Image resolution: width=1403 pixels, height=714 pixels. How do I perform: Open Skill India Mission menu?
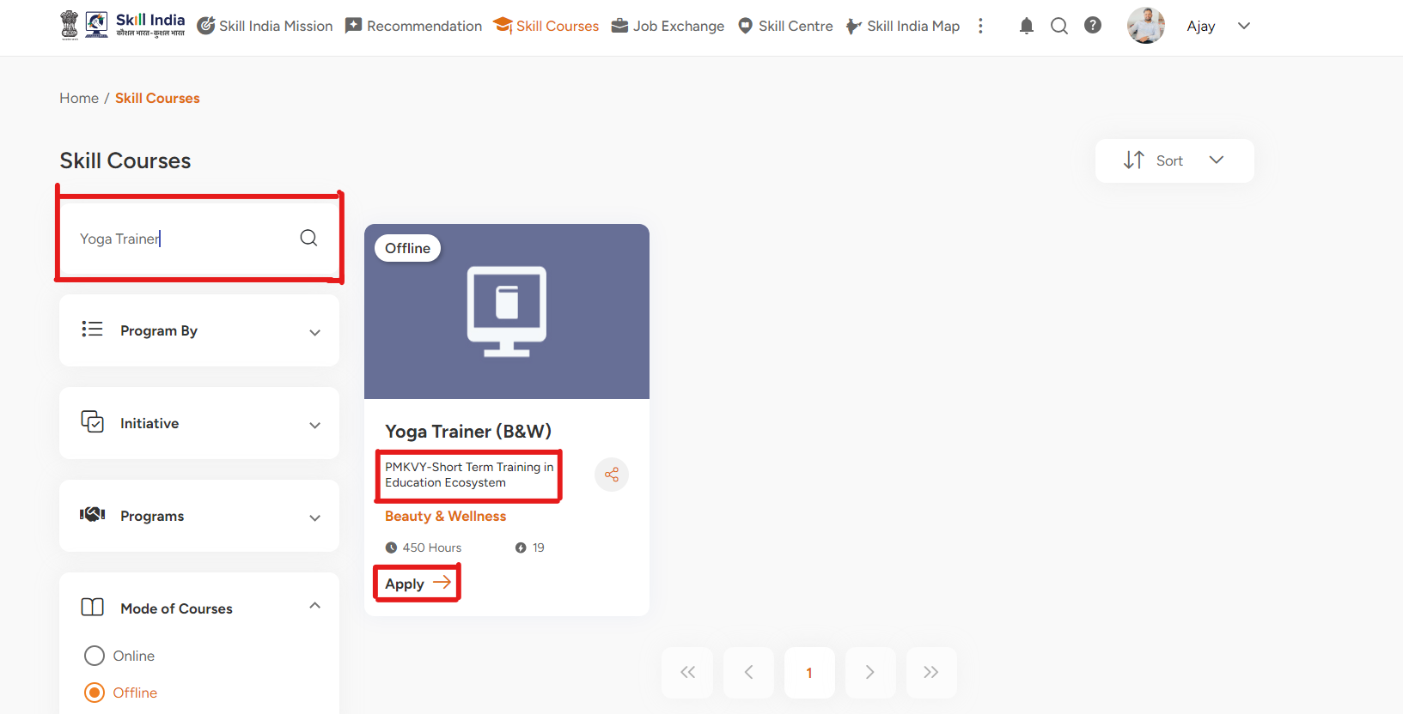(265, 26)
